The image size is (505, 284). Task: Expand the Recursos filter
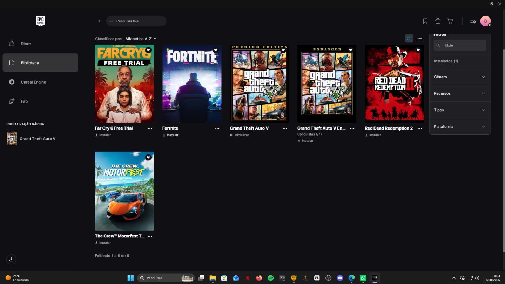460,93
